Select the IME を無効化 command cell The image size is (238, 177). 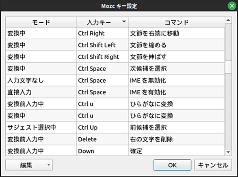(177, 81)
